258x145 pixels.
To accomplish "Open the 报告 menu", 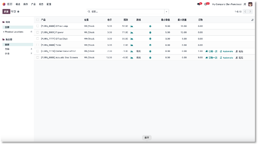I will [41, 4].
